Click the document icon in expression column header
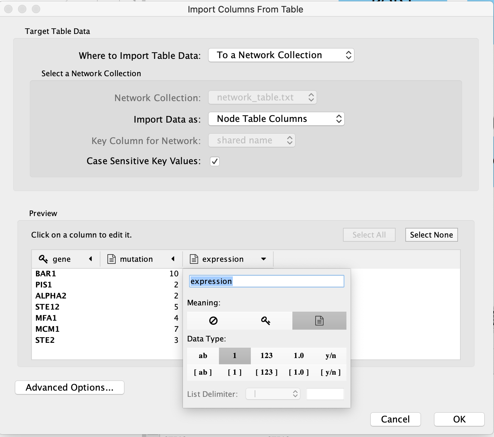The width and height of the screenshot is (494, 437). click(x=194, y=259)
